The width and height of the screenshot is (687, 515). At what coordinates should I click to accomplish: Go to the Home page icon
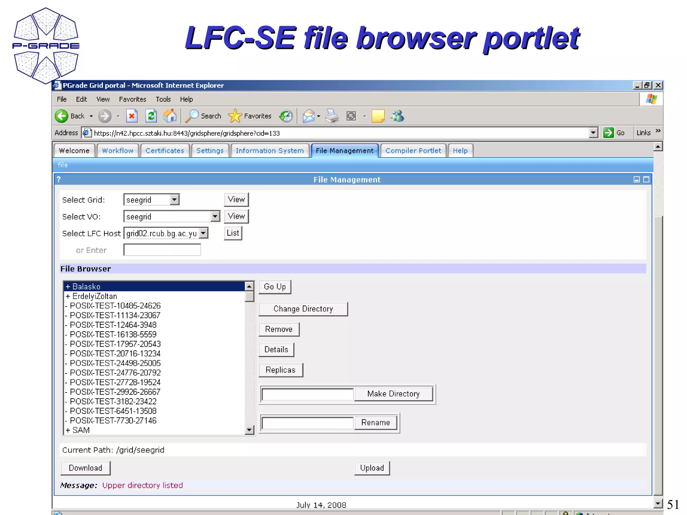[170, 116]
